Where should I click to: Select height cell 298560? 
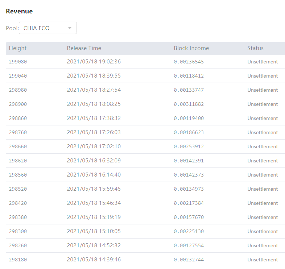click(x=18, y=175)
